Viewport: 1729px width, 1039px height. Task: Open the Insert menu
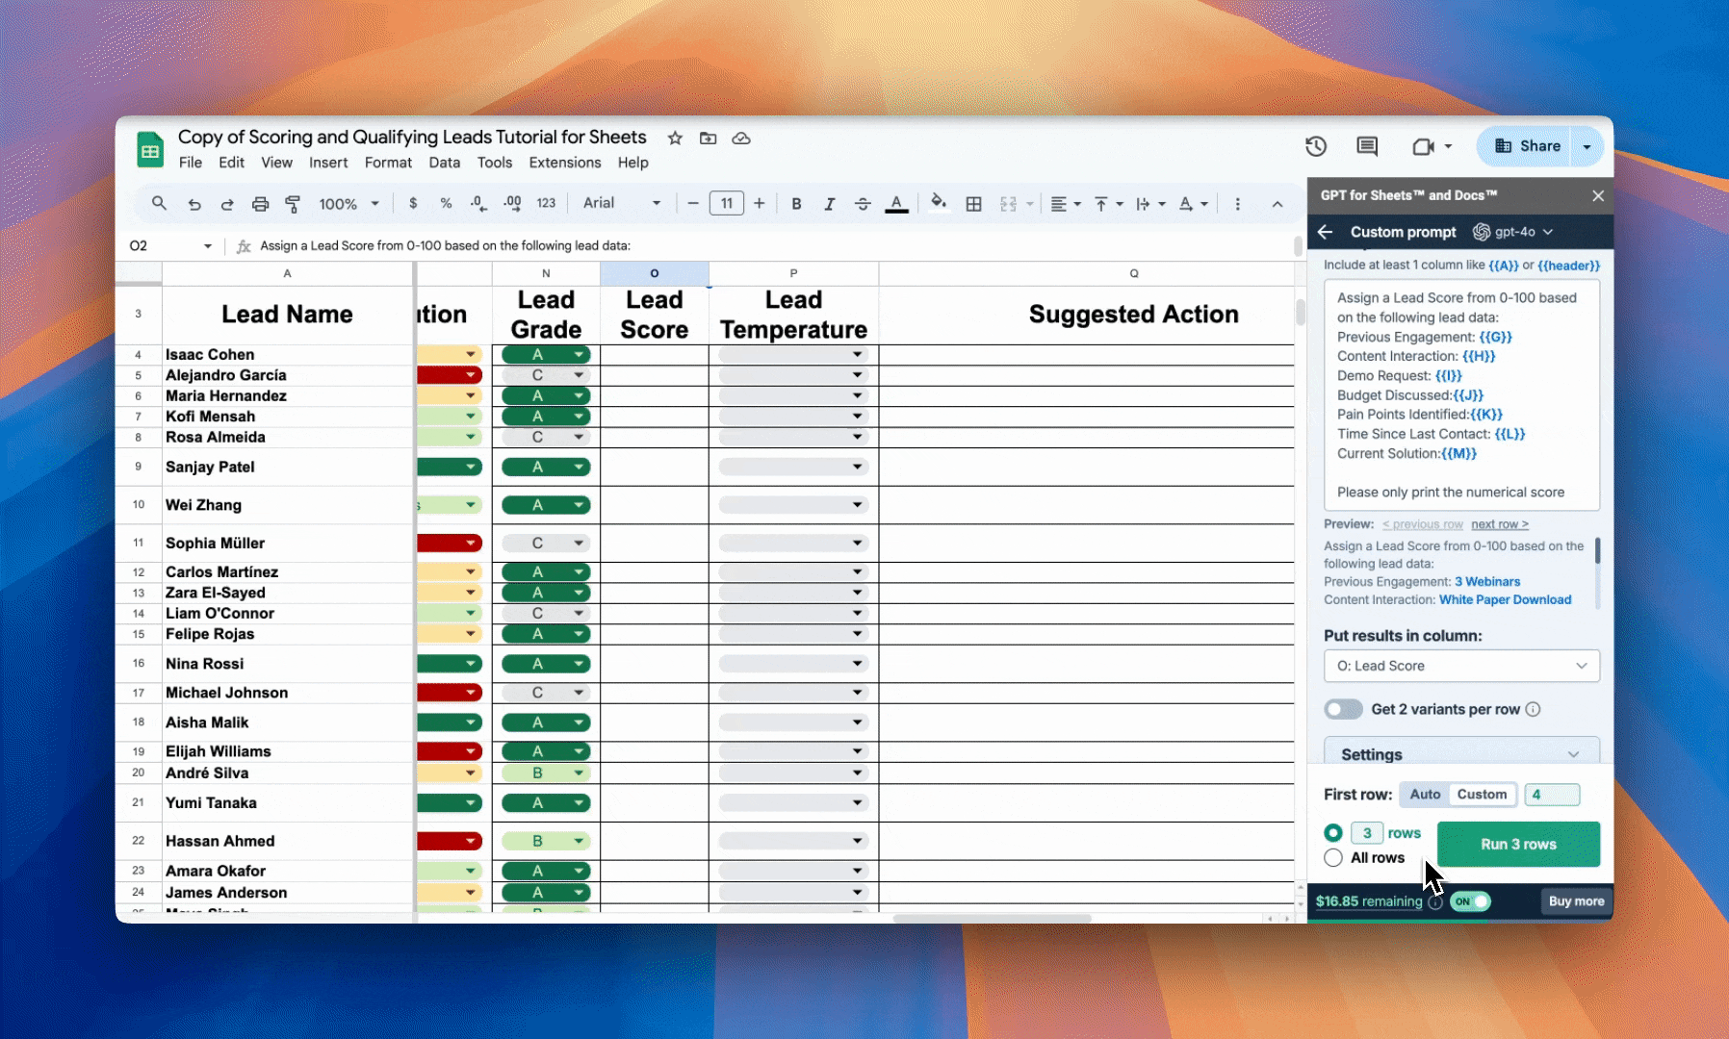pos(328,163)
